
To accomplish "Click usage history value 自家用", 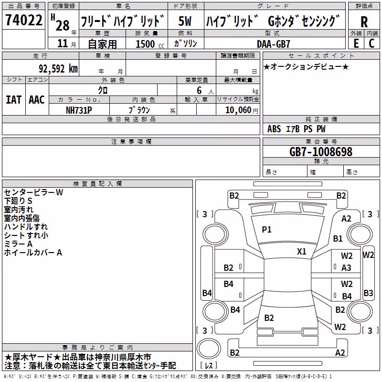I will [x=102, y=44].
